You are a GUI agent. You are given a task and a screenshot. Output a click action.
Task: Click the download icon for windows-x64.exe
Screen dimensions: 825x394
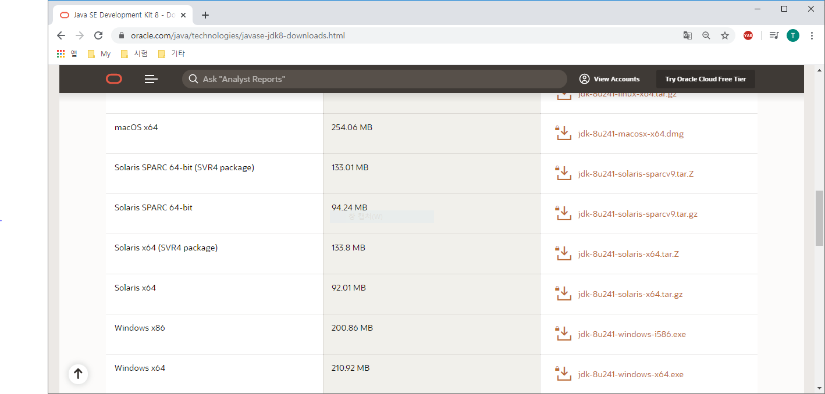[563, 374]
